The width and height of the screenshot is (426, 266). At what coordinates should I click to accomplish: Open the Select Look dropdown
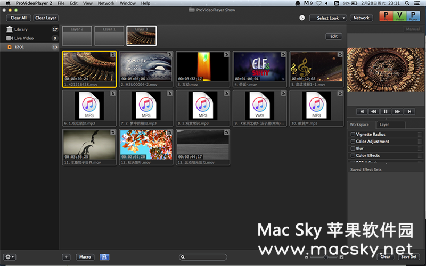[328, 18]
